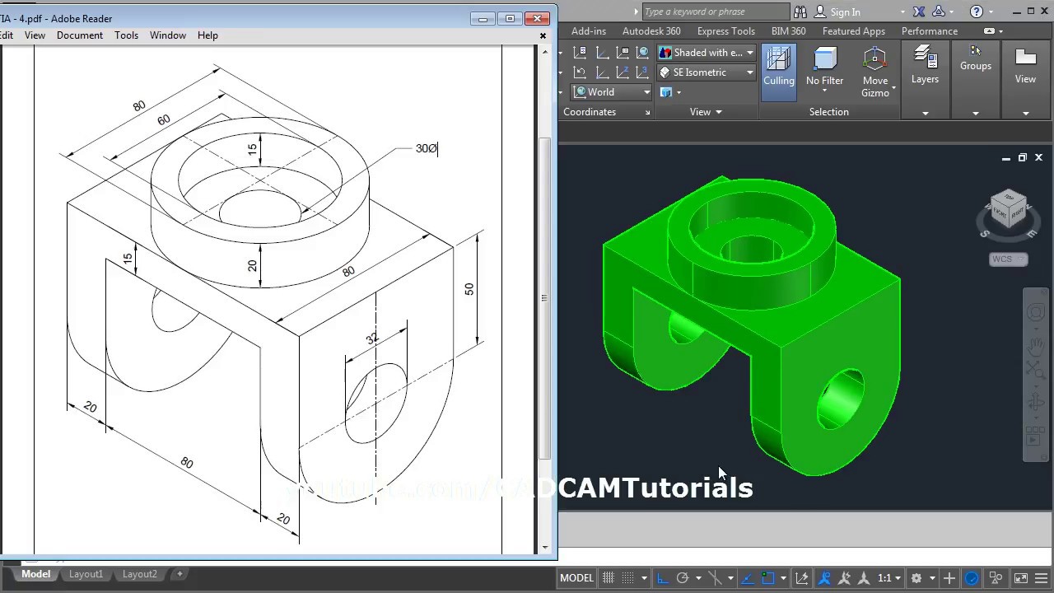Expand the World coordinate system dropdown
Image resolution: width=1054 pixels, height=593 pixels.
coord(646,91)
